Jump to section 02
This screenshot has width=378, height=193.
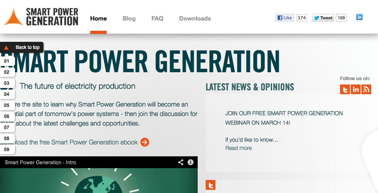coord(7,72)
